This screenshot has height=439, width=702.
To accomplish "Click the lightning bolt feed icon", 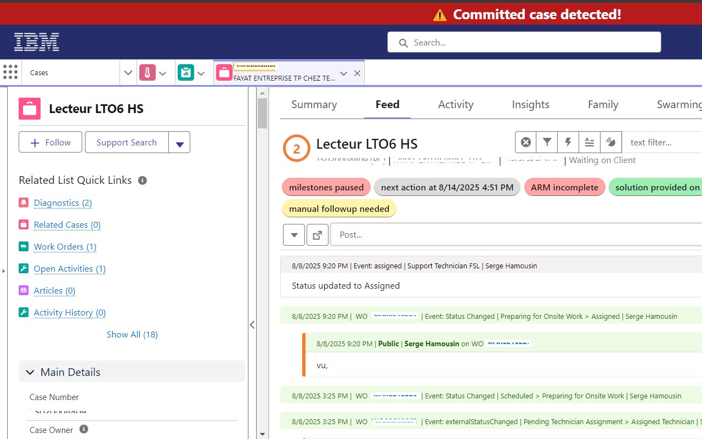I will coord(568,142).
